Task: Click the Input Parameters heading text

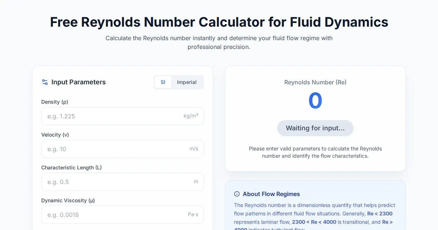Action: (78, 82)
